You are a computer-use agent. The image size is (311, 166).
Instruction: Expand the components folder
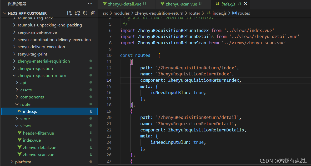[32, 97]
